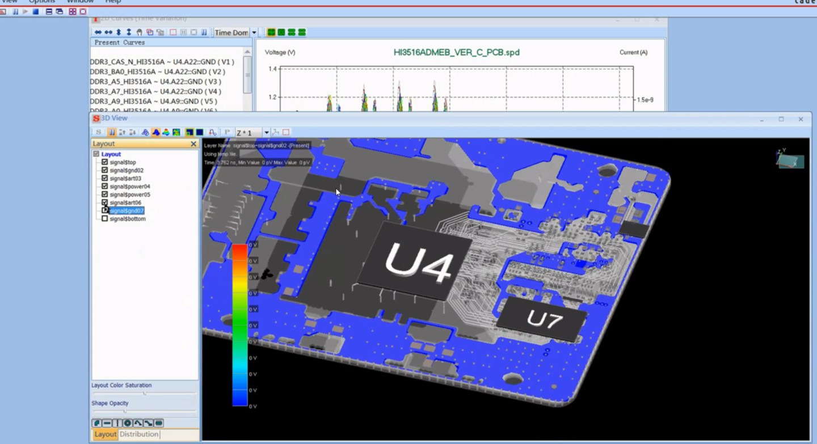
Task: Open the Time Domain dropdown arrow
Action: coord(254,32)
